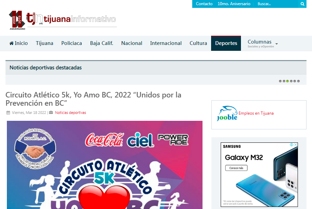This screenshot has height=209, width=312.
Task: Click the briefcase icon before Noticias deportivas
Action: click(x=51, y=113)
